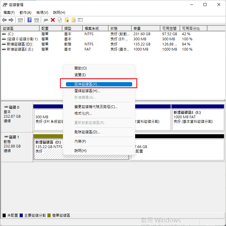Click the olive 簡單磁碟區 legend swatch
Screen dimensions: 226x226
pos(49,215)
